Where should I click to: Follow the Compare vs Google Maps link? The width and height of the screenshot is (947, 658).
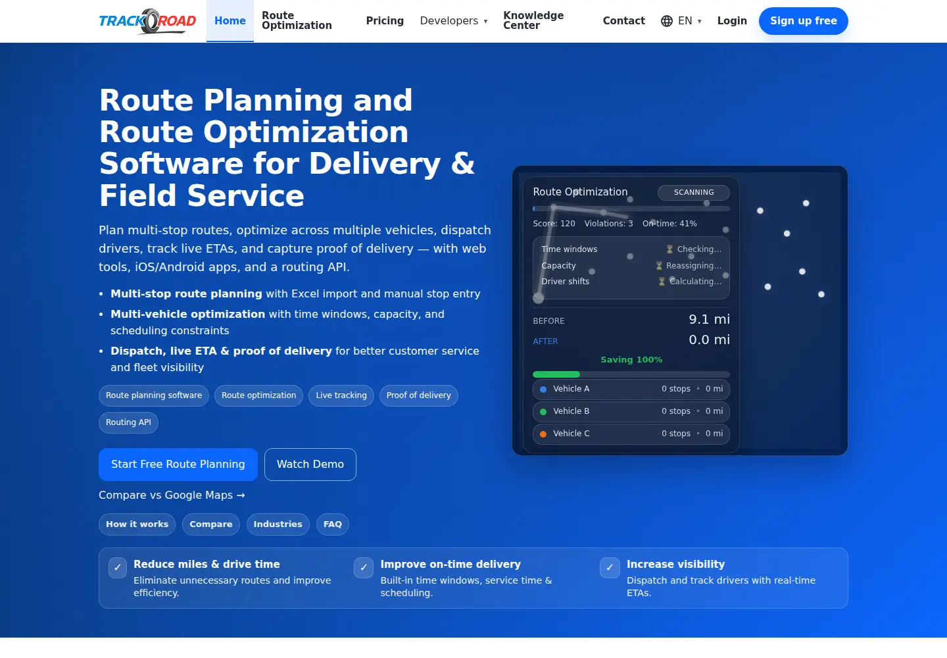pos(172,495)
